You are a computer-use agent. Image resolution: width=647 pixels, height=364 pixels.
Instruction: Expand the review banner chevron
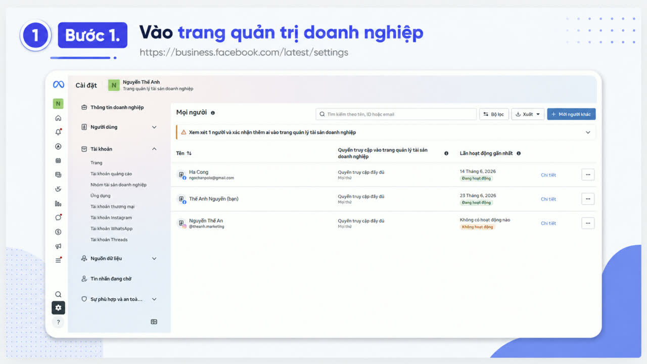(588, 132)
